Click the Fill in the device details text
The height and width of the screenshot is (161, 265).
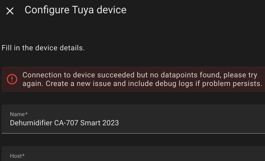[43, 48]
